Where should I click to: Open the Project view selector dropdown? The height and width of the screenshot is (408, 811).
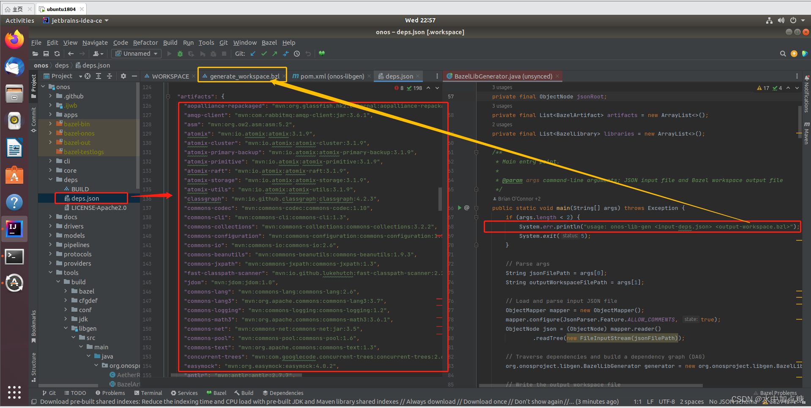(x=62, y=76)
